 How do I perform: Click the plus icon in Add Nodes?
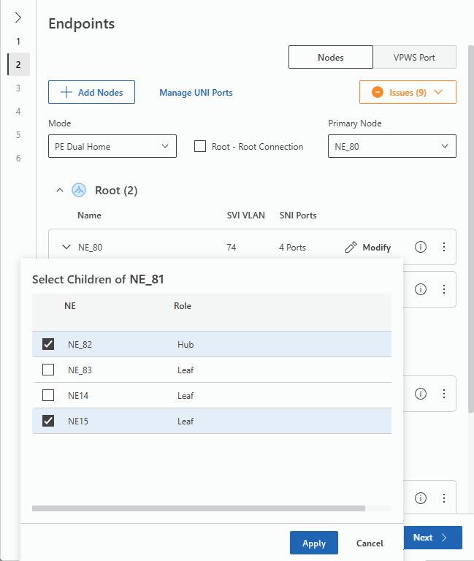[66, 93]
